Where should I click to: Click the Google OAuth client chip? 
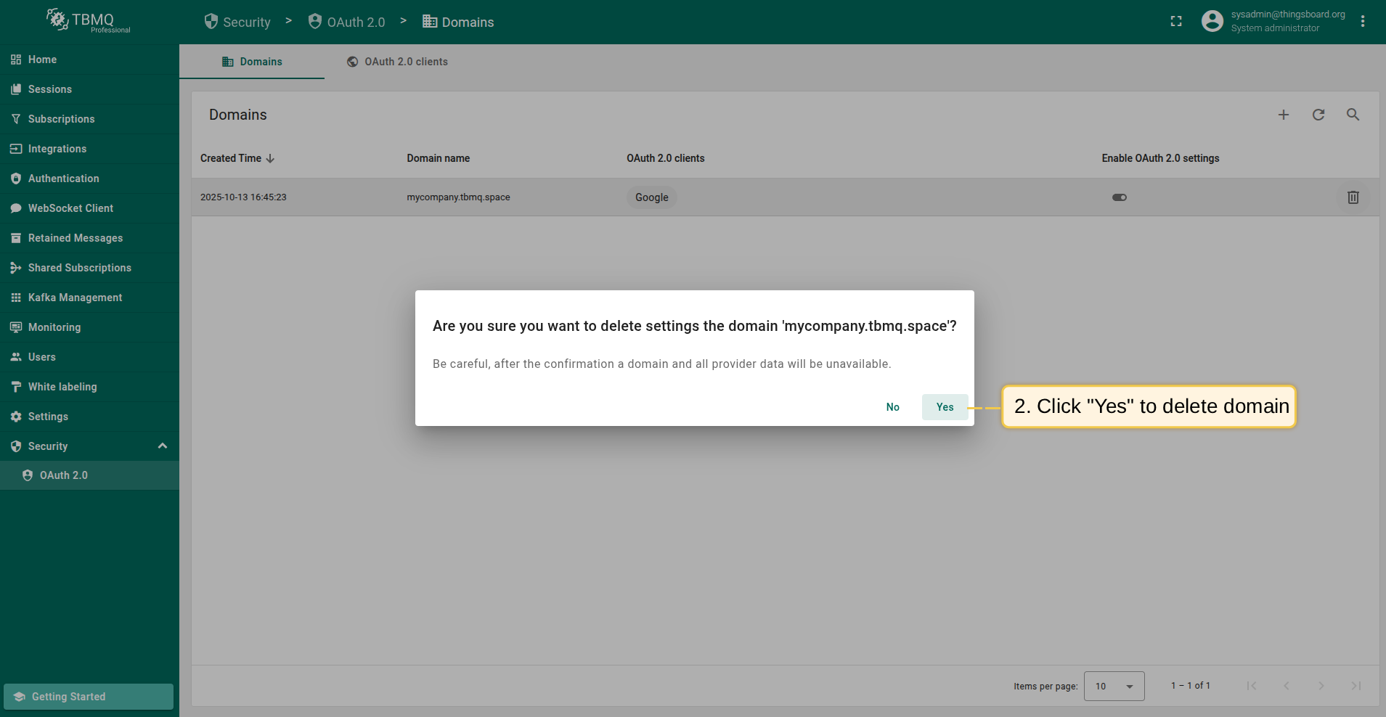coord(651,197)
